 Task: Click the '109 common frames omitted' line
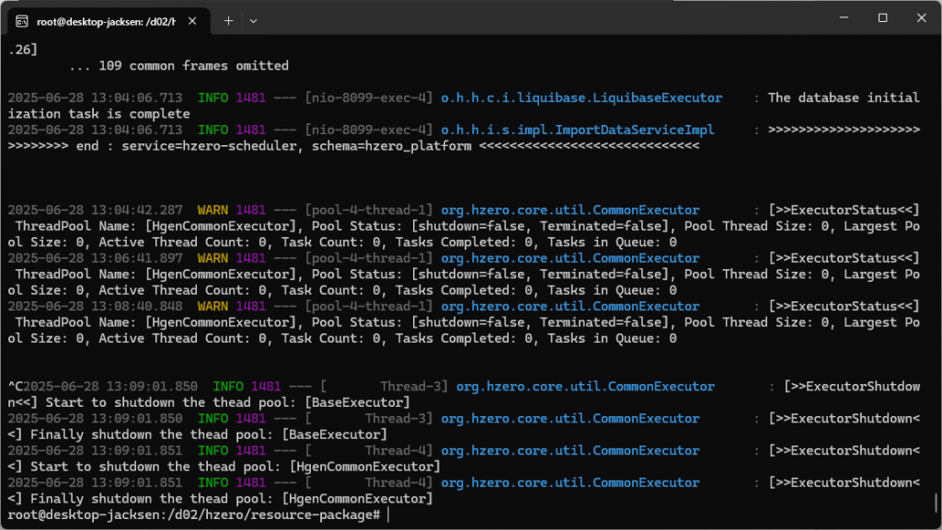coord(179,66)
